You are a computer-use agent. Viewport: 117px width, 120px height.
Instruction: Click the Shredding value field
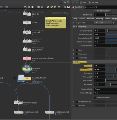(100, 66)
